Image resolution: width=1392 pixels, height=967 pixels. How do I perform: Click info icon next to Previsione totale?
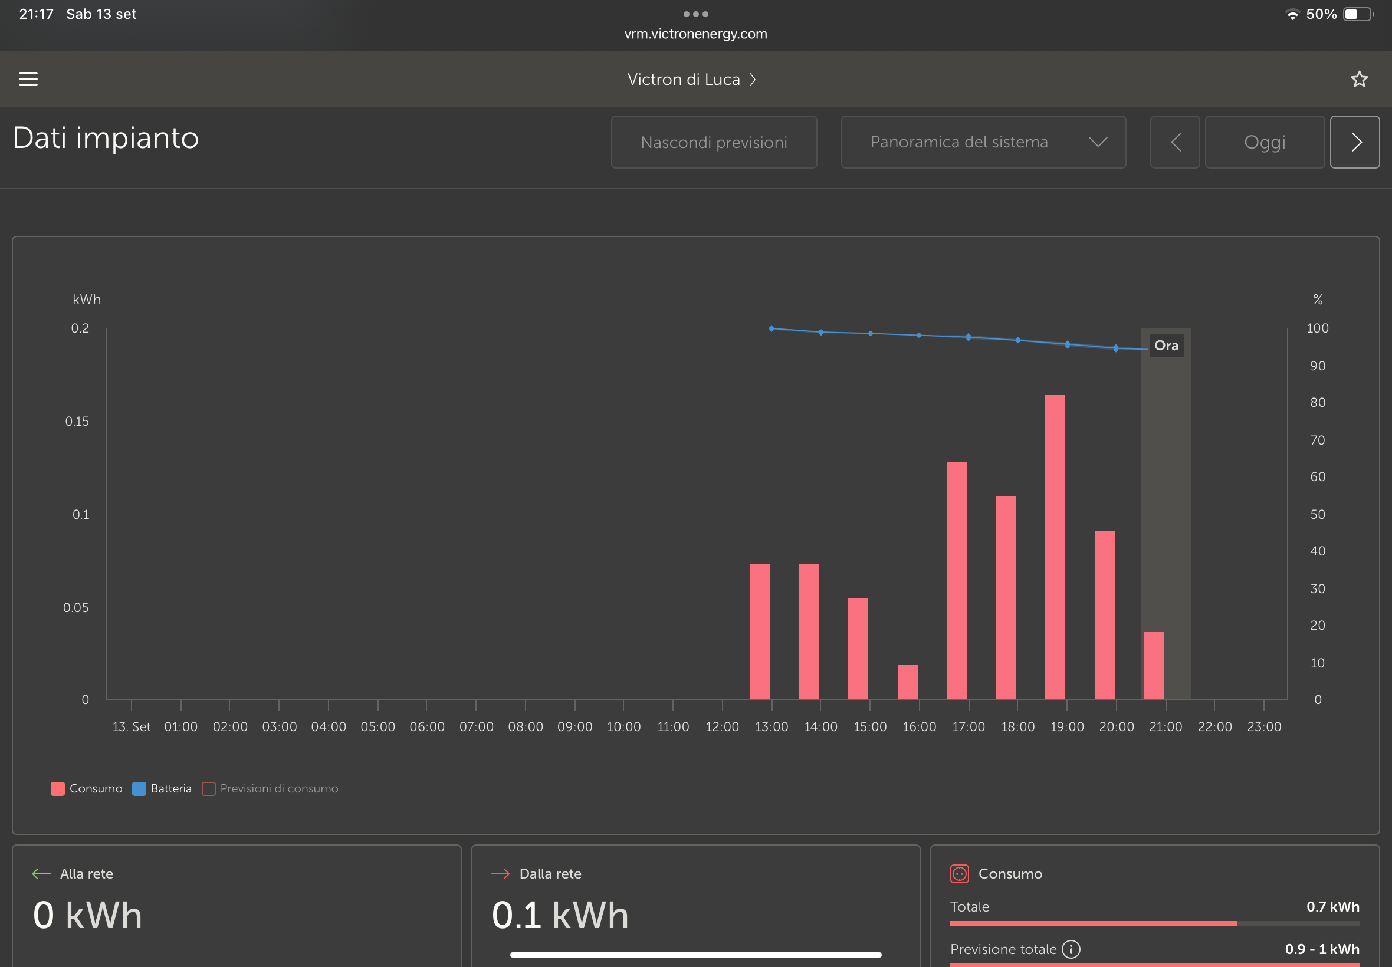coord(1071,949)
